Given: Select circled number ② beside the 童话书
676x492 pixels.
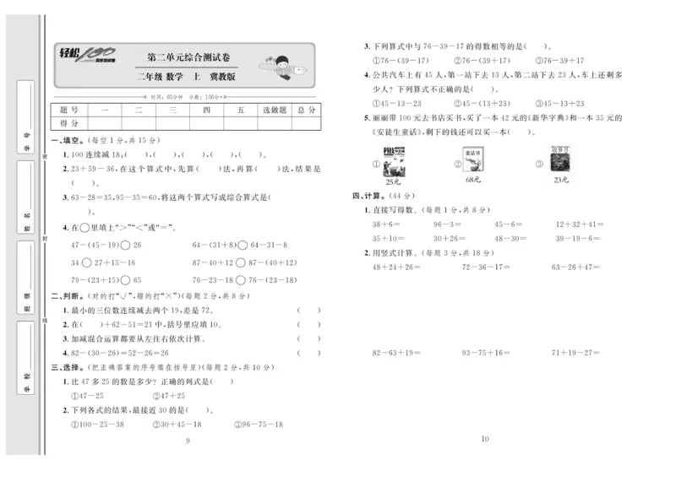Looking at the screenshot, I should pos(456,164).
